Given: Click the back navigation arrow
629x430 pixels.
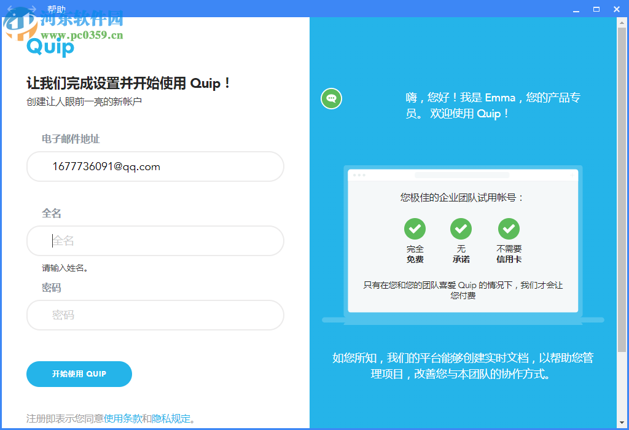Looking at the screenshot, I should [9, 9].
